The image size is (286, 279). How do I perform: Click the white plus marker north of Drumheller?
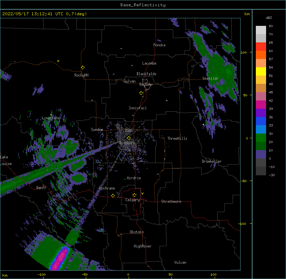click(203, 124)
